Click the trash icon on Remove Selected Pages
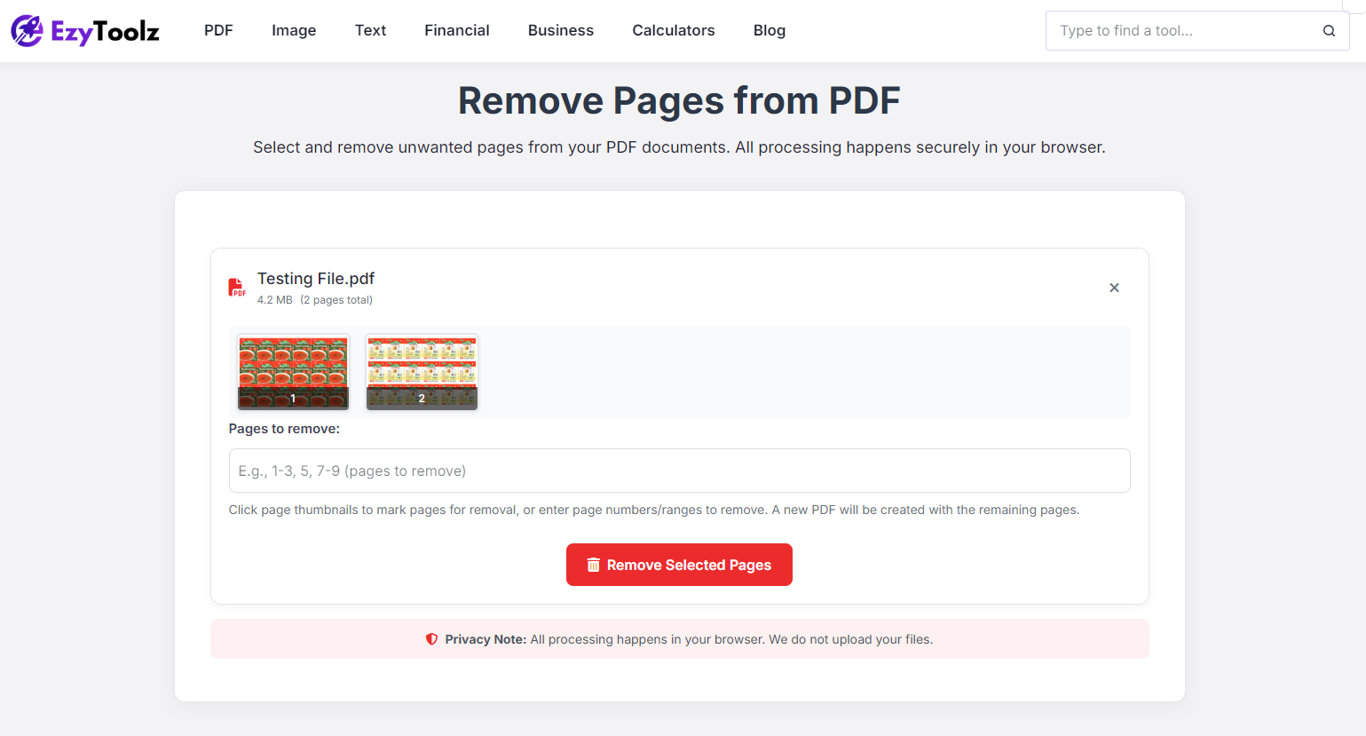The height and width of the screenshot is (736, 1366). coord(593,565)
